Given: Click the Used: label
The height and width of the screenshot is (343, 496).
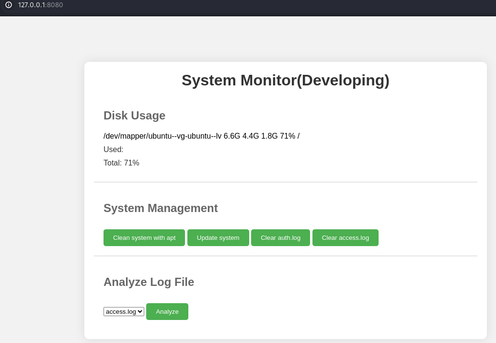Looking at the screenshot, I should [114, 150].
